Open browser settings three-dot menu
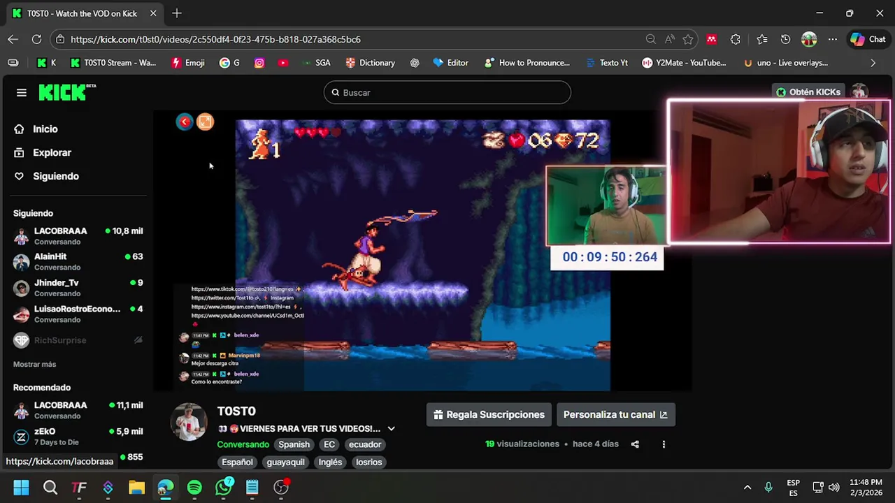This screenshot has width=895, height=503. (833, 39)
